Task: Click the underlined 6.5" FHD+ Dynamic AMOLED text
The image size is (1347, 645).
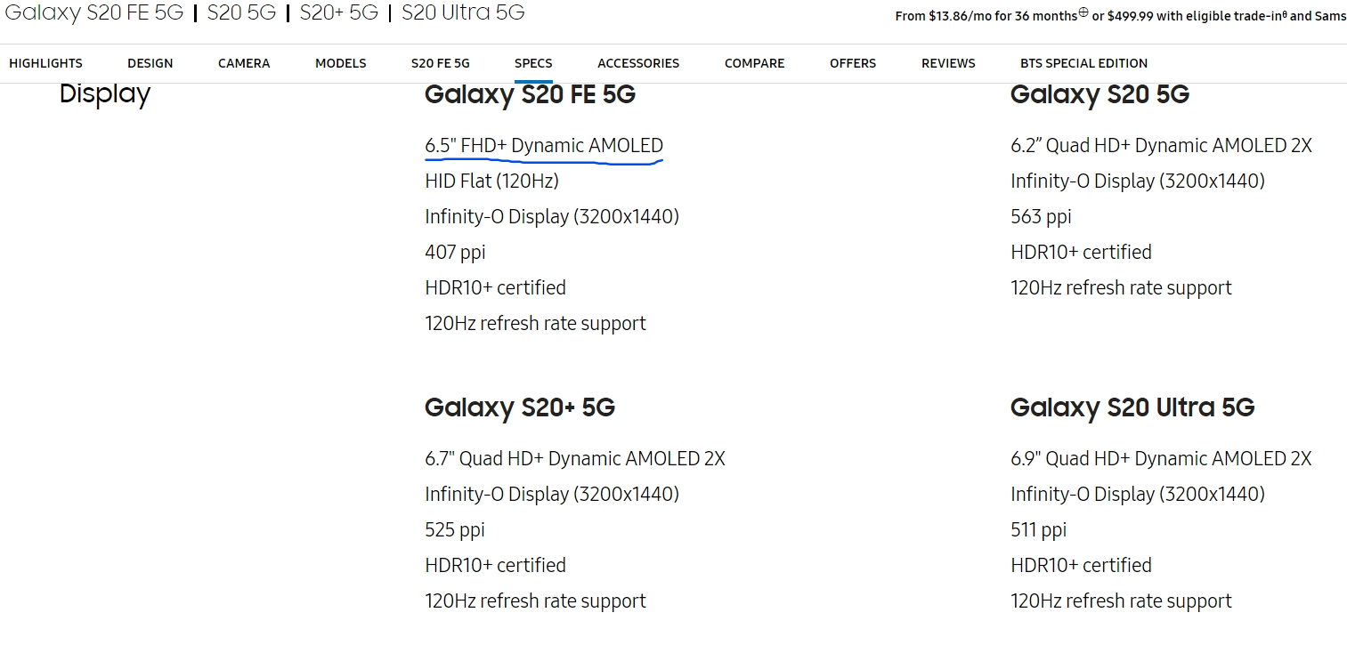Action: pyautogui.click(x=544, y=146)
